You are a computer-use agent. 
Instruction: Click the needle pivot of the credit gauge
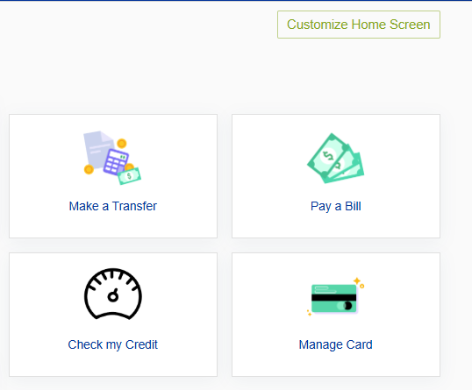click(x=113, y=297)
